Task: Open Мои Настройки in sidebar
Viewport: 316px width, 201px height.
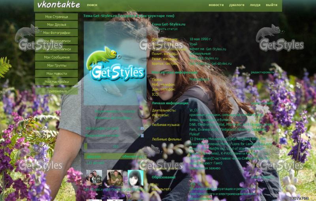Action: pyautogui.click(x=56, y=82)
